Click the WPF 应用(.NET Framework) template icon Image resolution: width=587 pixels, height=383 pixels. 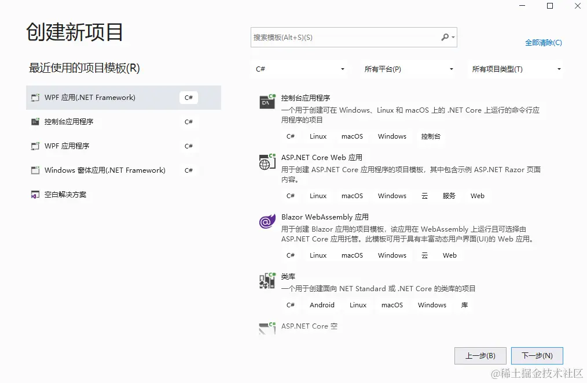point(35,98)
